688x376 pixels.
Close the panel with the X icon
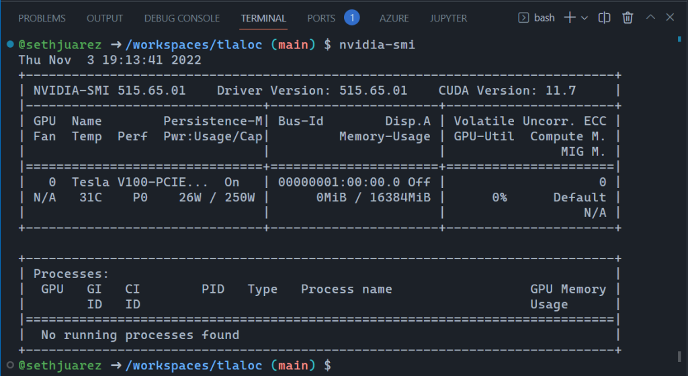(x=670, y=18)
